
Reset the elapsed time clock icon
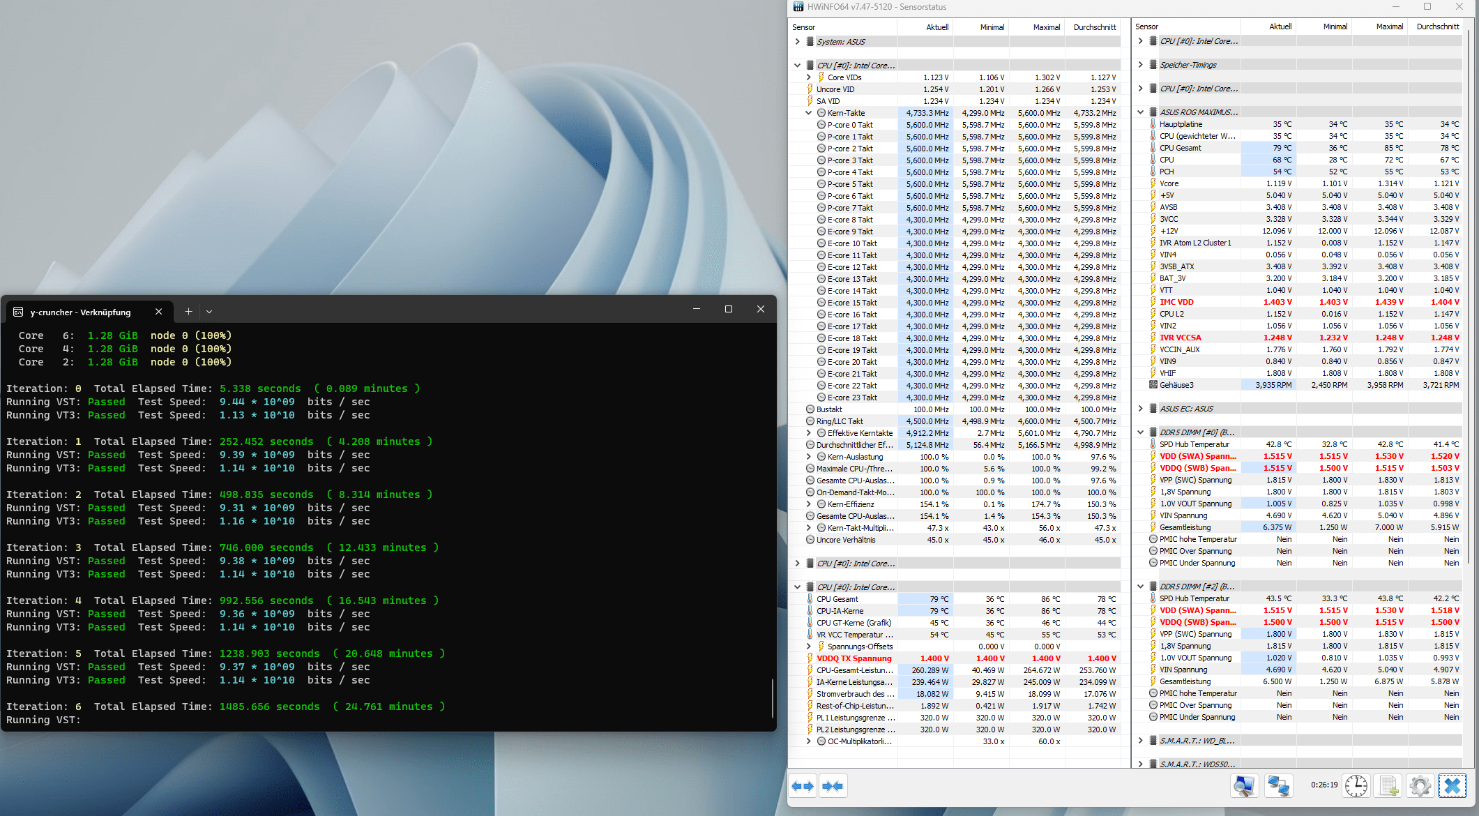click(x=1356, y=786)
